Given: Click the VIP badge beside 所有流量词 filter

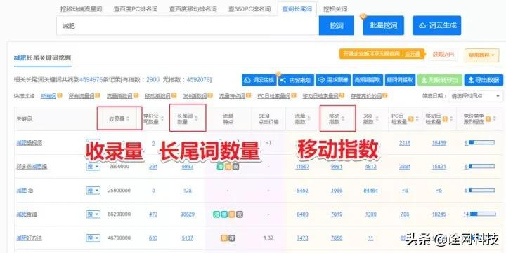Looking at the screenshot, I should tap(98, 95).
